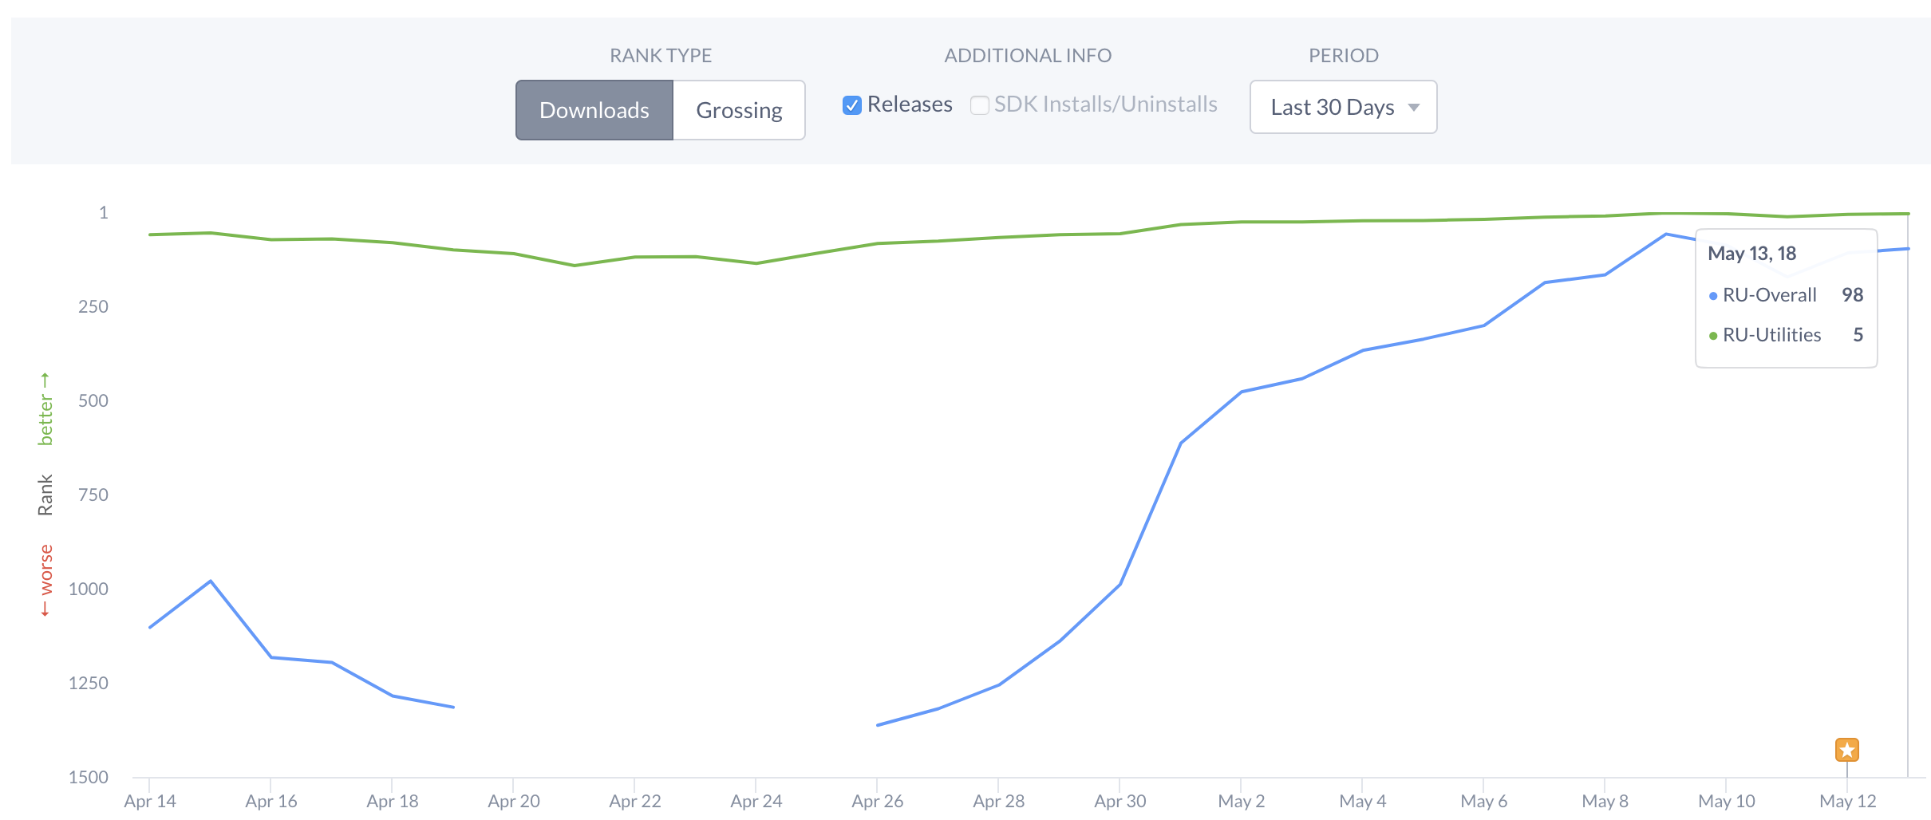Click the green 'better' axis indicator
1931x820 pixels.
[45, 408]
